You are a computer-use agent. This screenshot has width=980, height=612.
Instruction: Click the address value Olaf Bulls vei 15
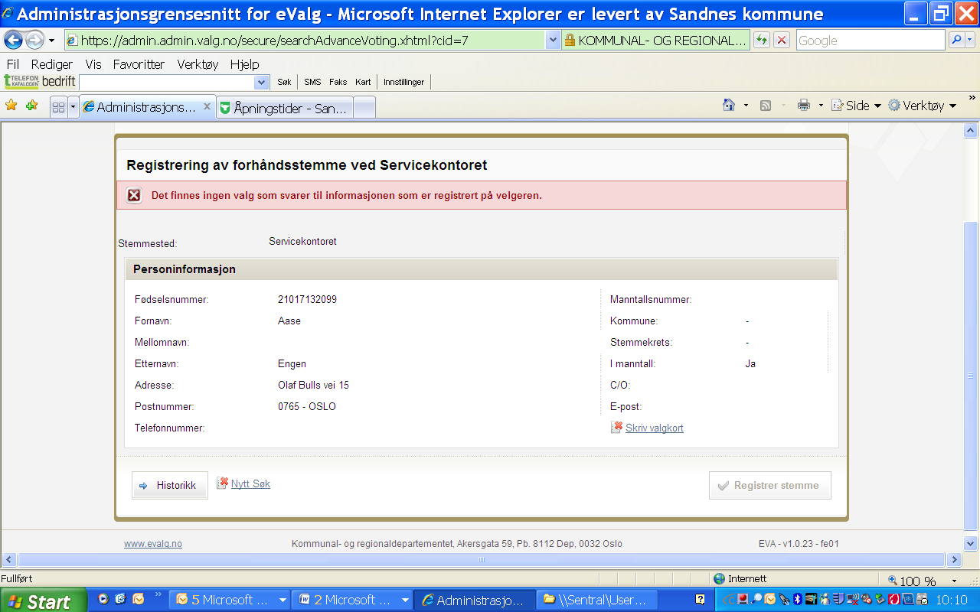point(313,385)
